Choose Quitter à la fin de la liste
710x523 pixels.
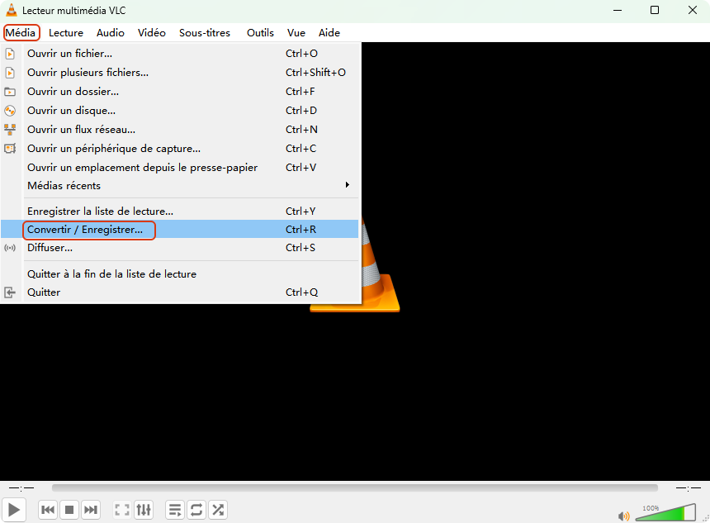(x=179, y=274)
